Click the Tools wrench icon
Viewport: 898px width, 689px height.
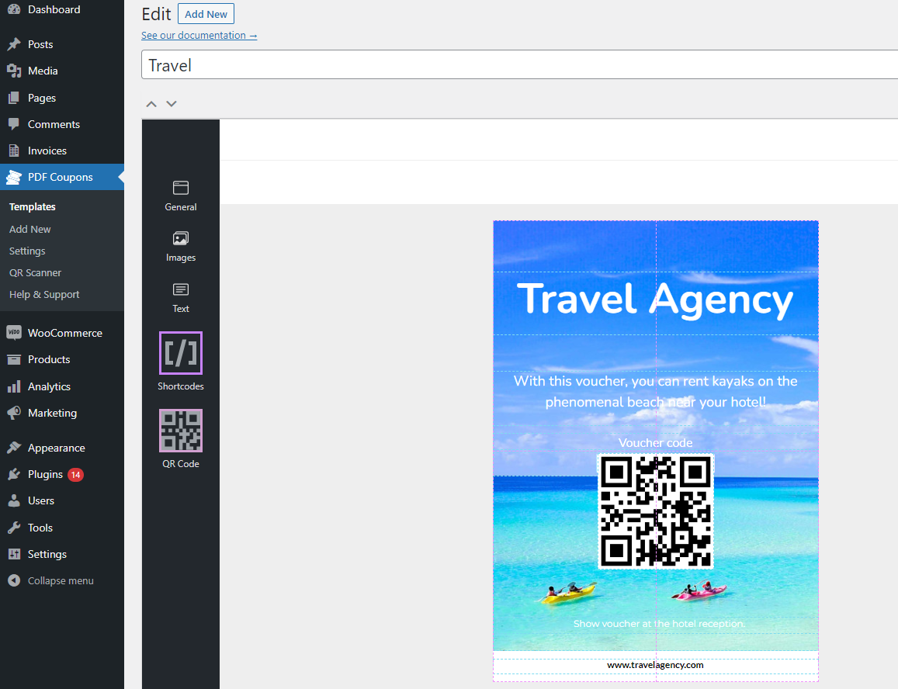tap(14, 528)
